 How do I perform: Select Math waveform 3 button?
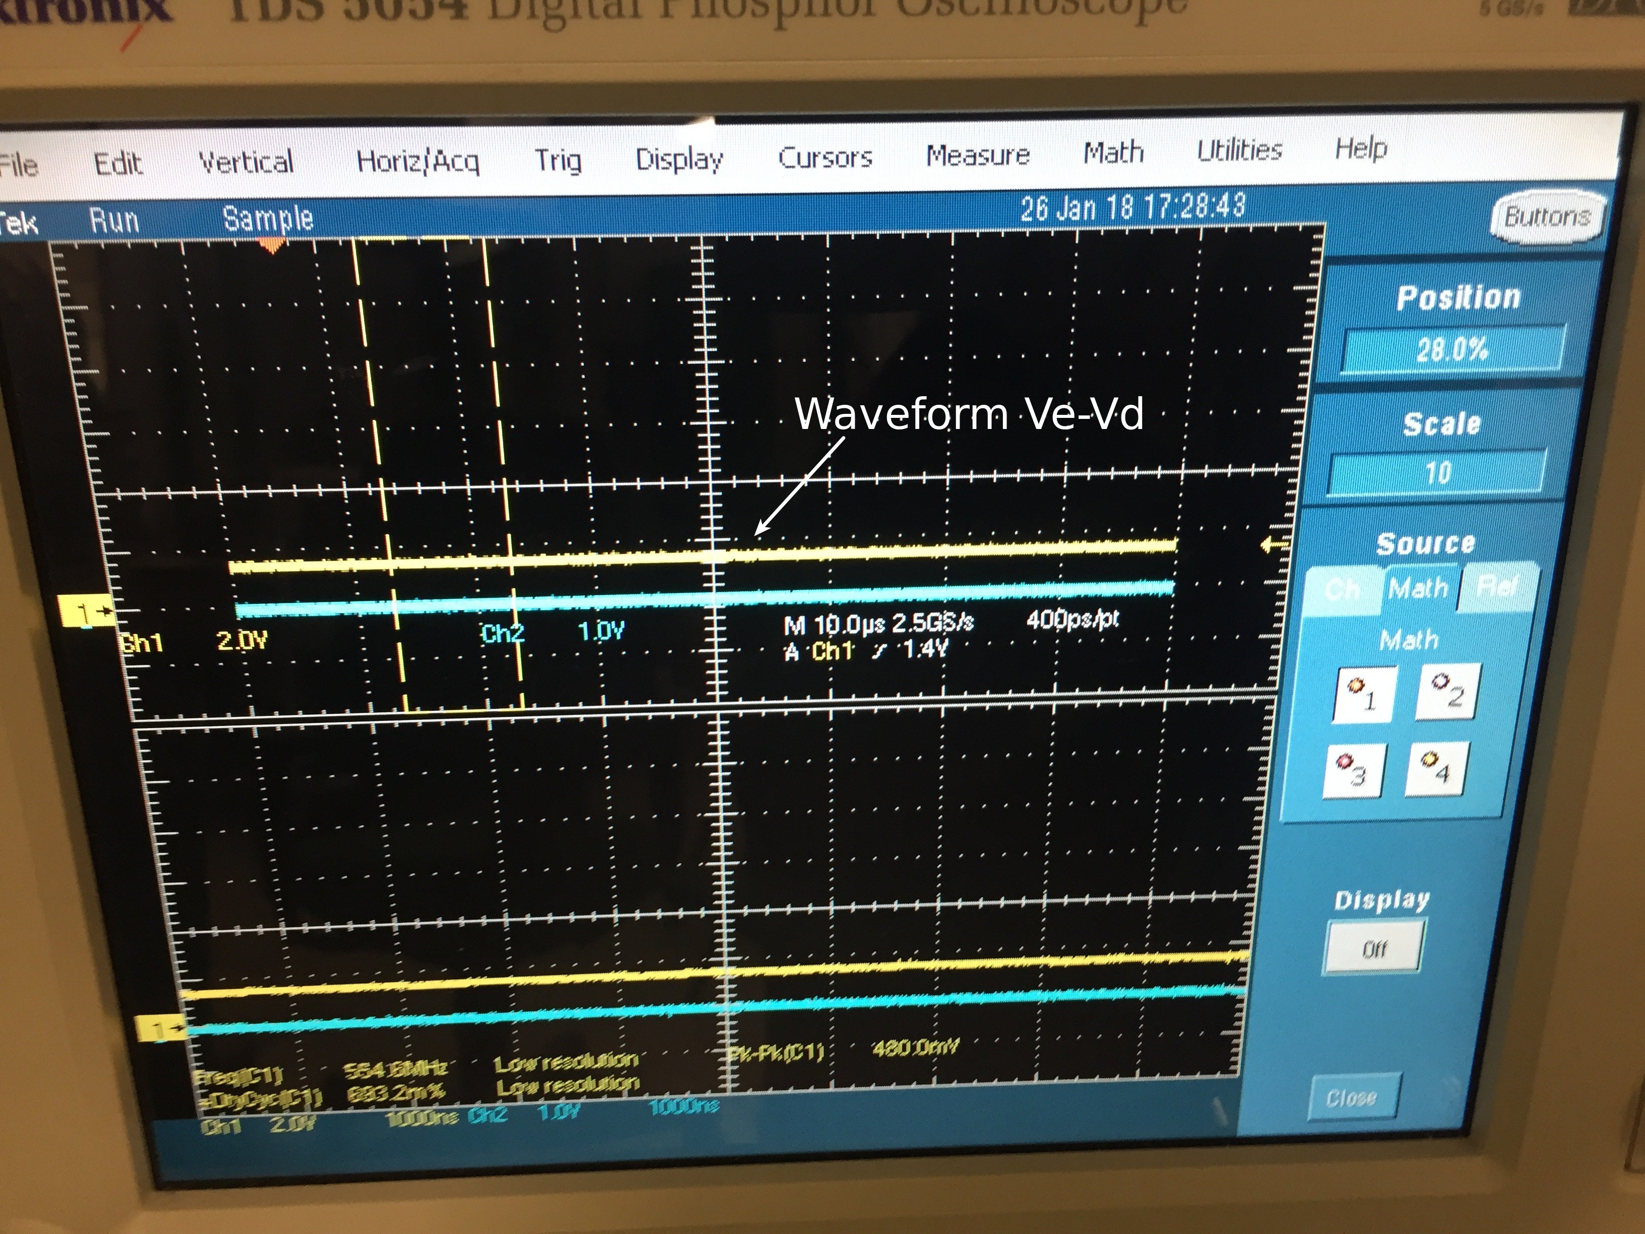tap(1354, 771)
